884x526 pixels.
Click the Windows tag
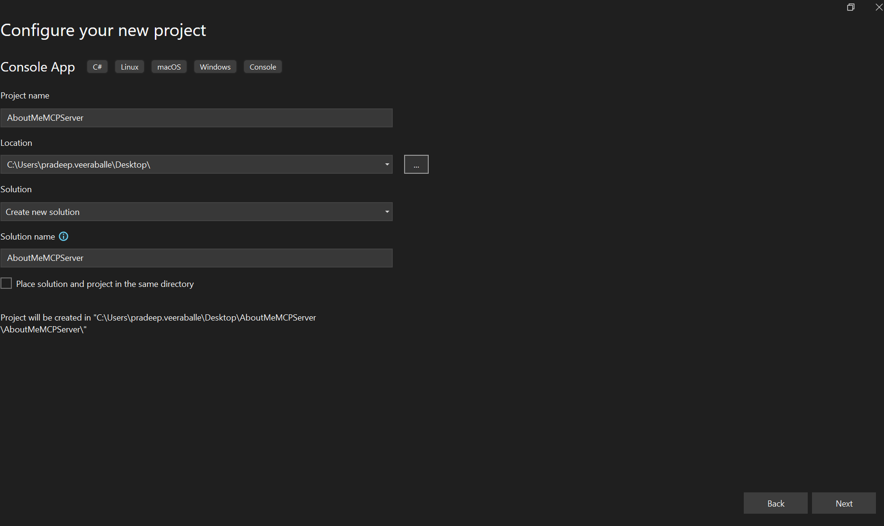pyautogui.click(x=215, y=67)
